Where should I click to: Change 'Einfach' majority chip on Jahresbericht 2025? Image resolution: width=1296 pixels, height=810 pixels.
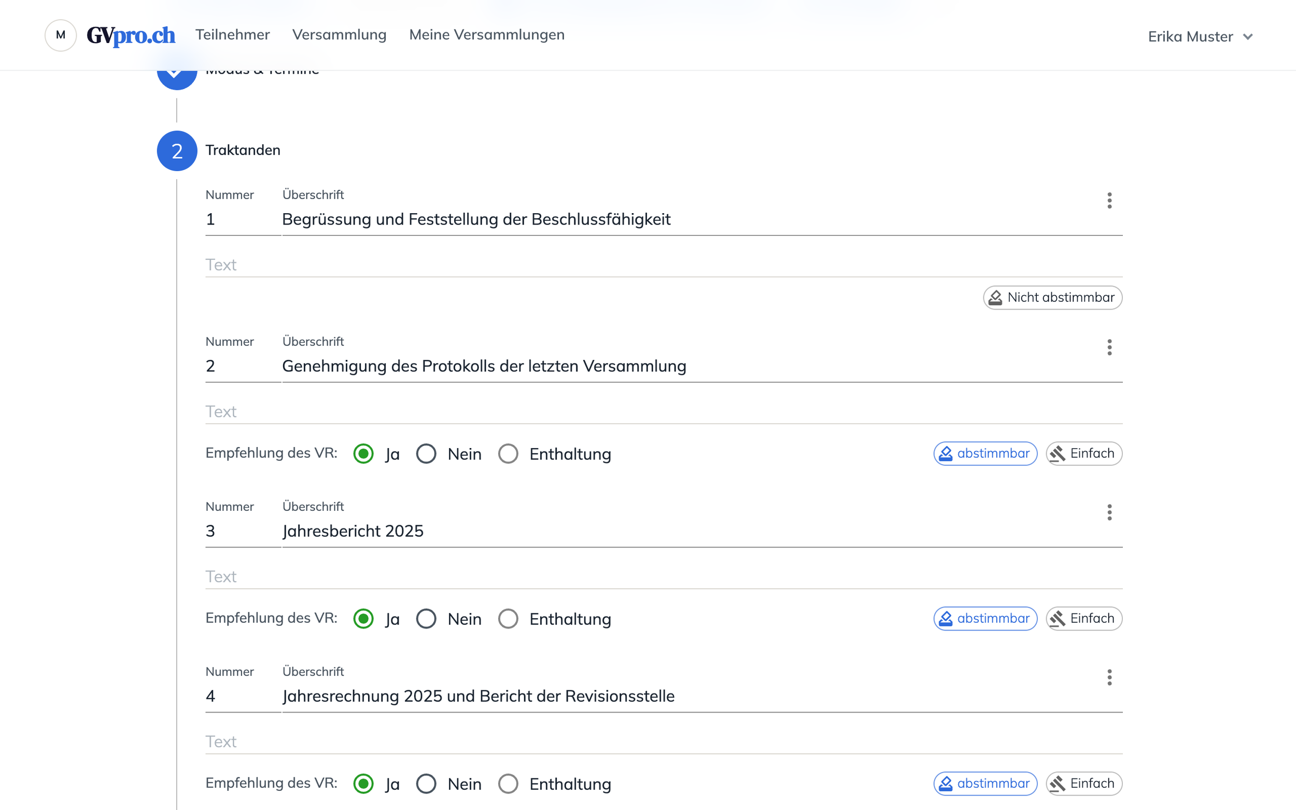click(x=1084, y=618)
